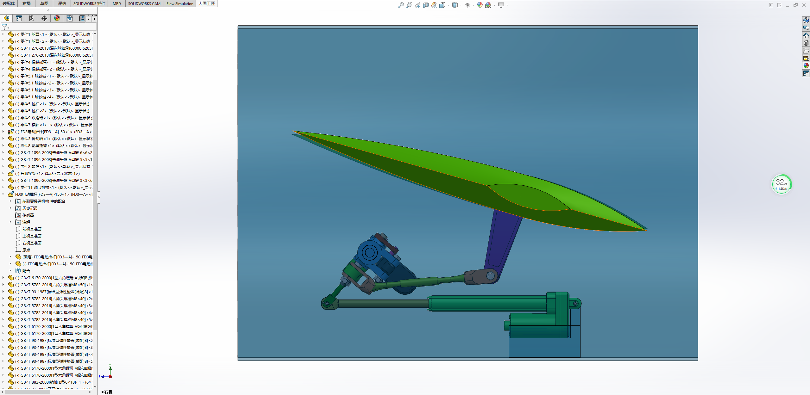Click the Edit Appearance icon
Viewport: 810px width, 395px height.
point(480,5)
